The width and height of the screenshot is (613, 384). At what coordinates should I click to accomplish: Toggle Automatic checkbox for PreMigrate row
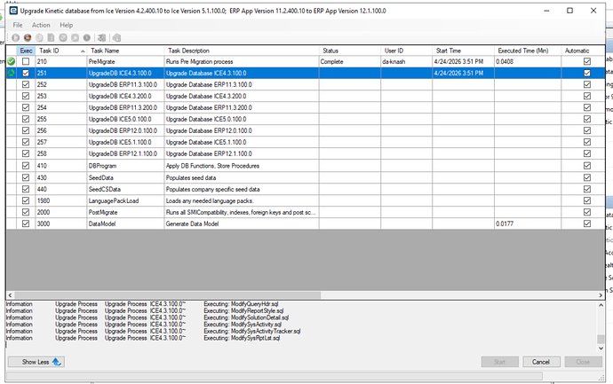pyautogui.click(x=587, y=61)
